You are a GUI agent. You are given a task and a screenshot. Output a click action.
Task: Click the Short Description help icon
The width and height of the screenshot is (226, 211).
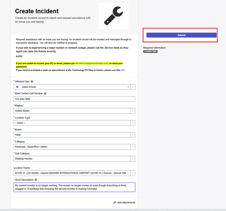point(36,180)
